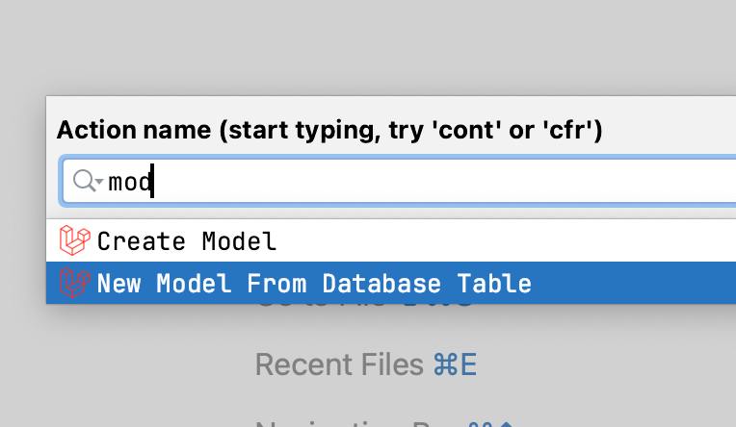Click the 'cont' example in popup title
Viewport: 736px width, 427px height.
[465, 130]
